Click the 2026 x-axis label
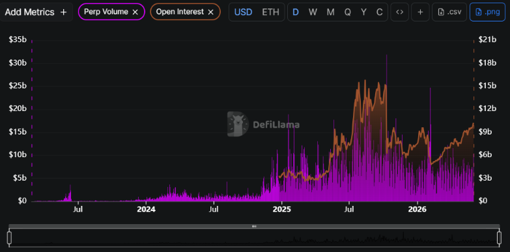 [418, 209]
